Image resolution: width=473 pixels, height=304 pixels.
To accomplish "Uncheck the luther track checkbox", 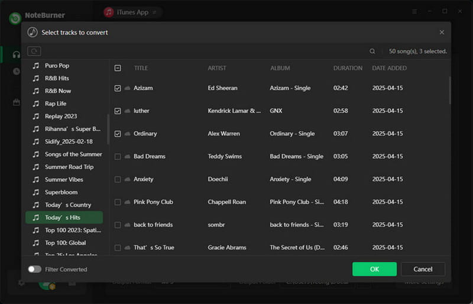I will [118, 111].
